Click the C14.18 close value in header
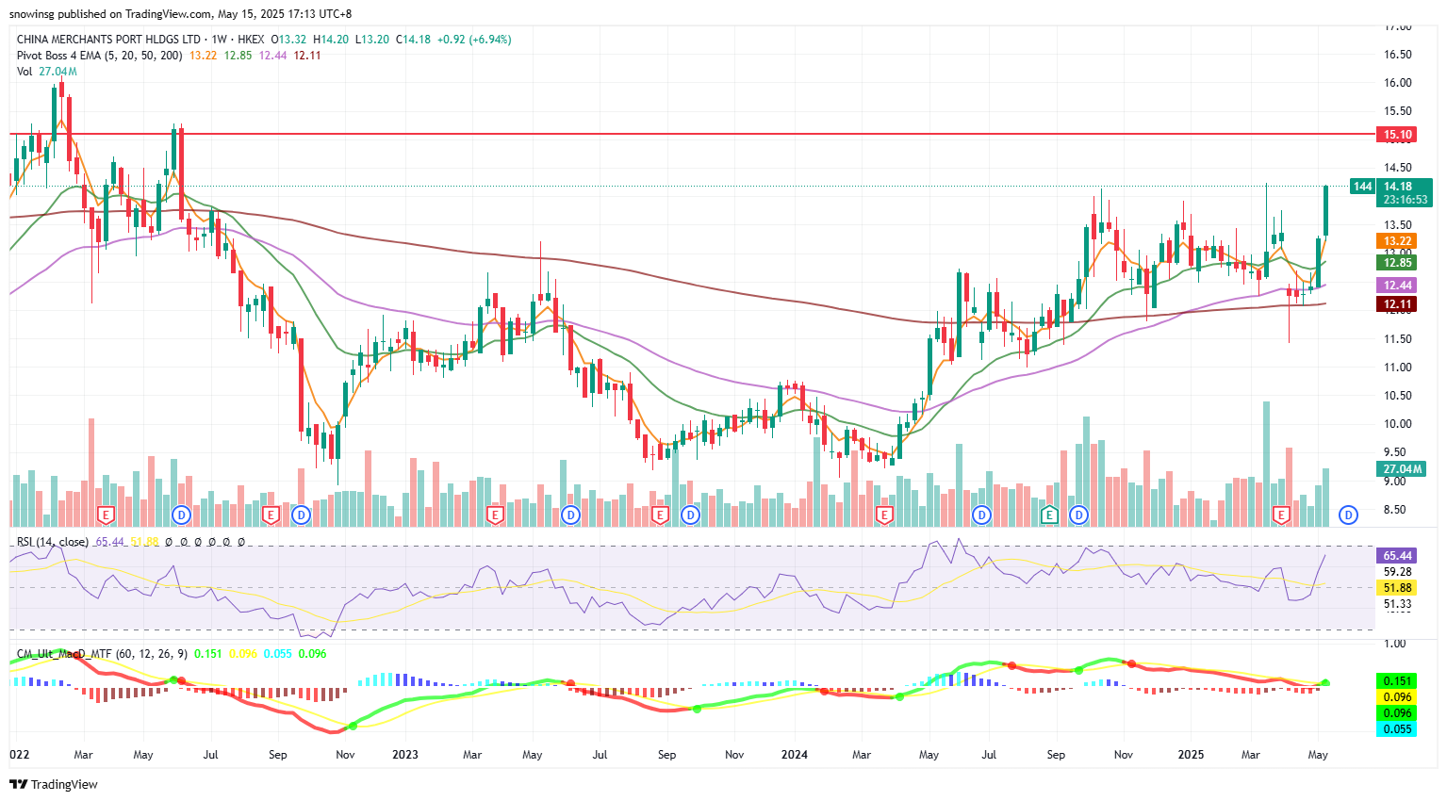This screenshot has width=1447, height=801. (413, 40)
